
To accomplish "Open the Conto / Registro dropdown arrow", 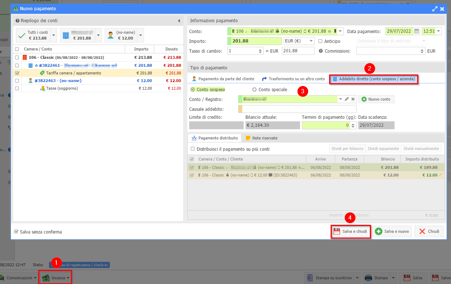I will pos(341,99).
